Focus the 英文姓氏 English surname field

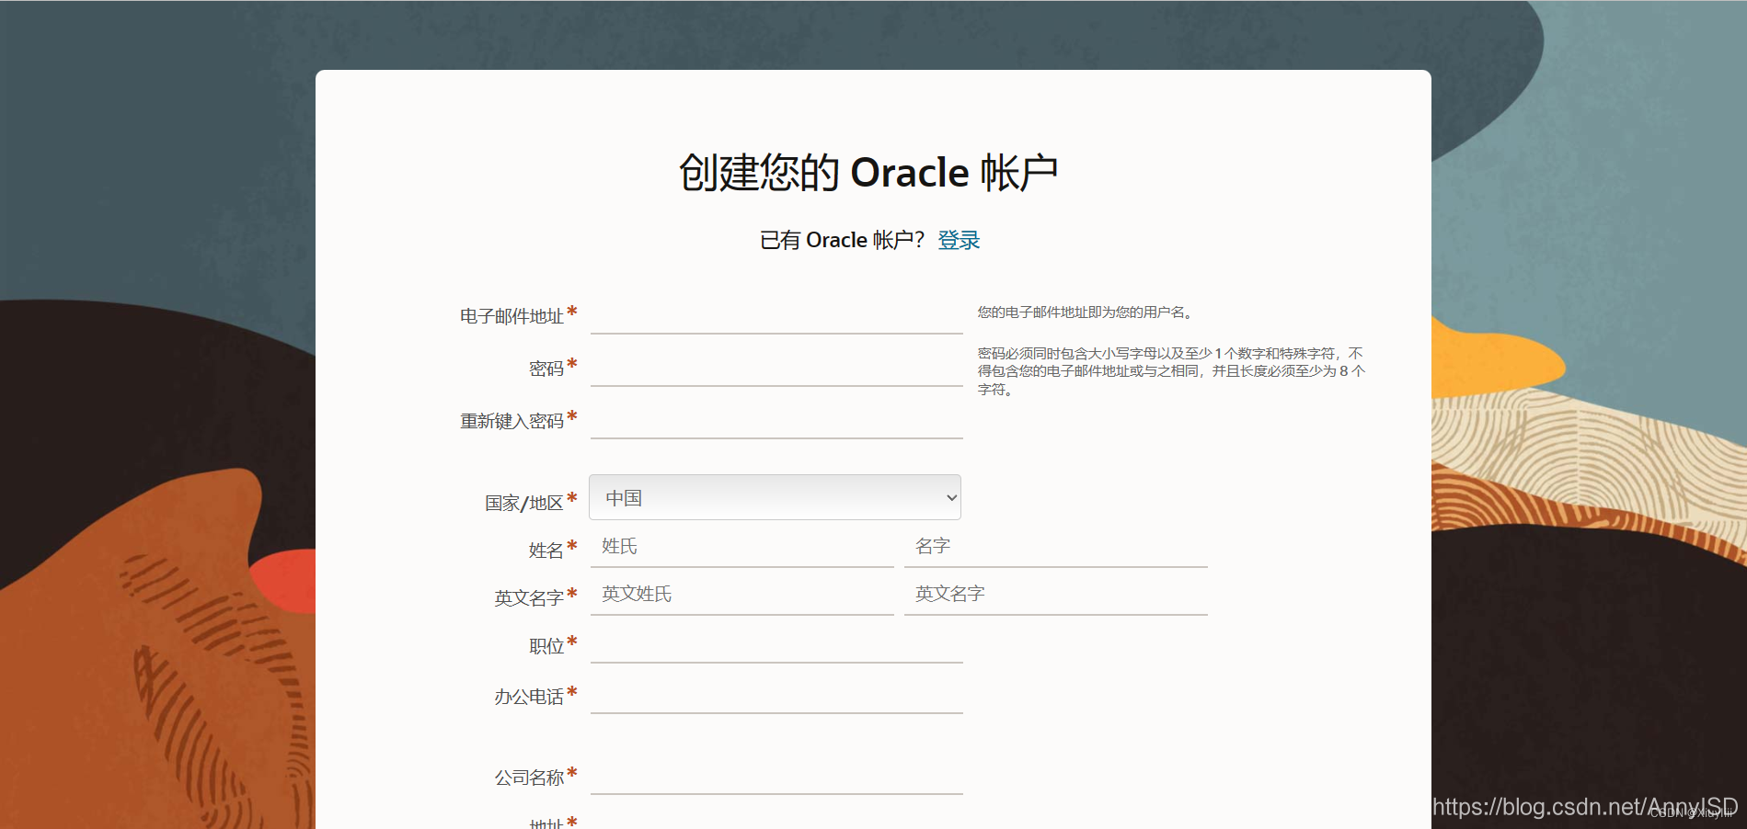[x=742, y=596]
